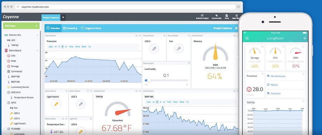The image size is (322, 135).
Task: Toggle the LED 3 button
Action: [81, 104]
